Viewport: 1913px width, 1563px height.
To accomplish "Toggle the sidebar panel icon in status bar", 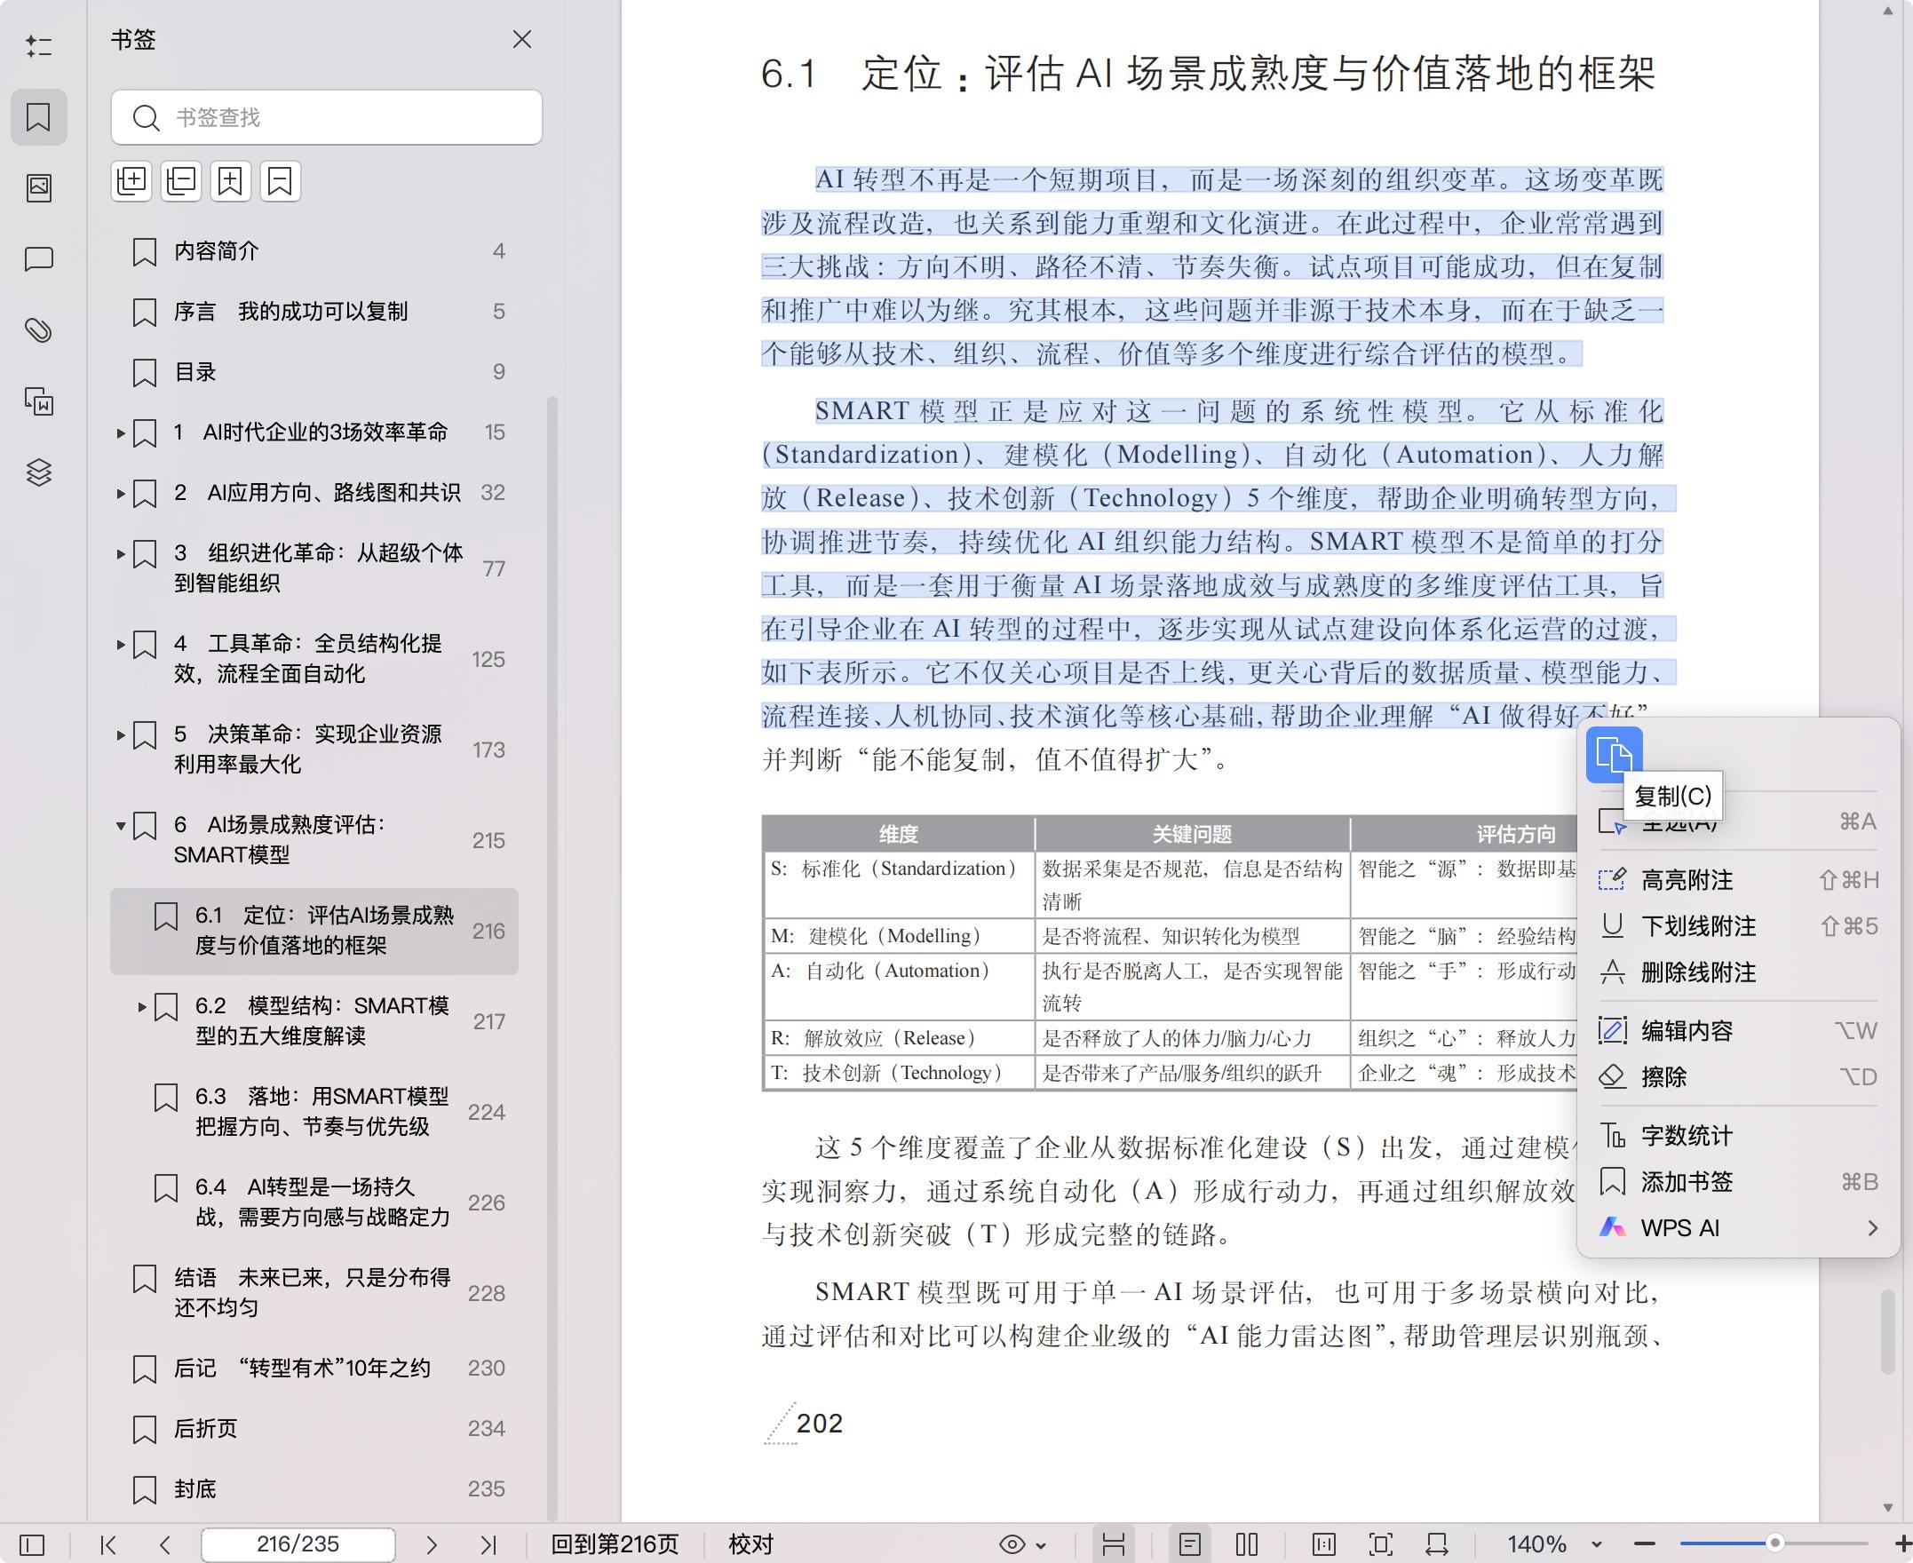I will 31,1545.
